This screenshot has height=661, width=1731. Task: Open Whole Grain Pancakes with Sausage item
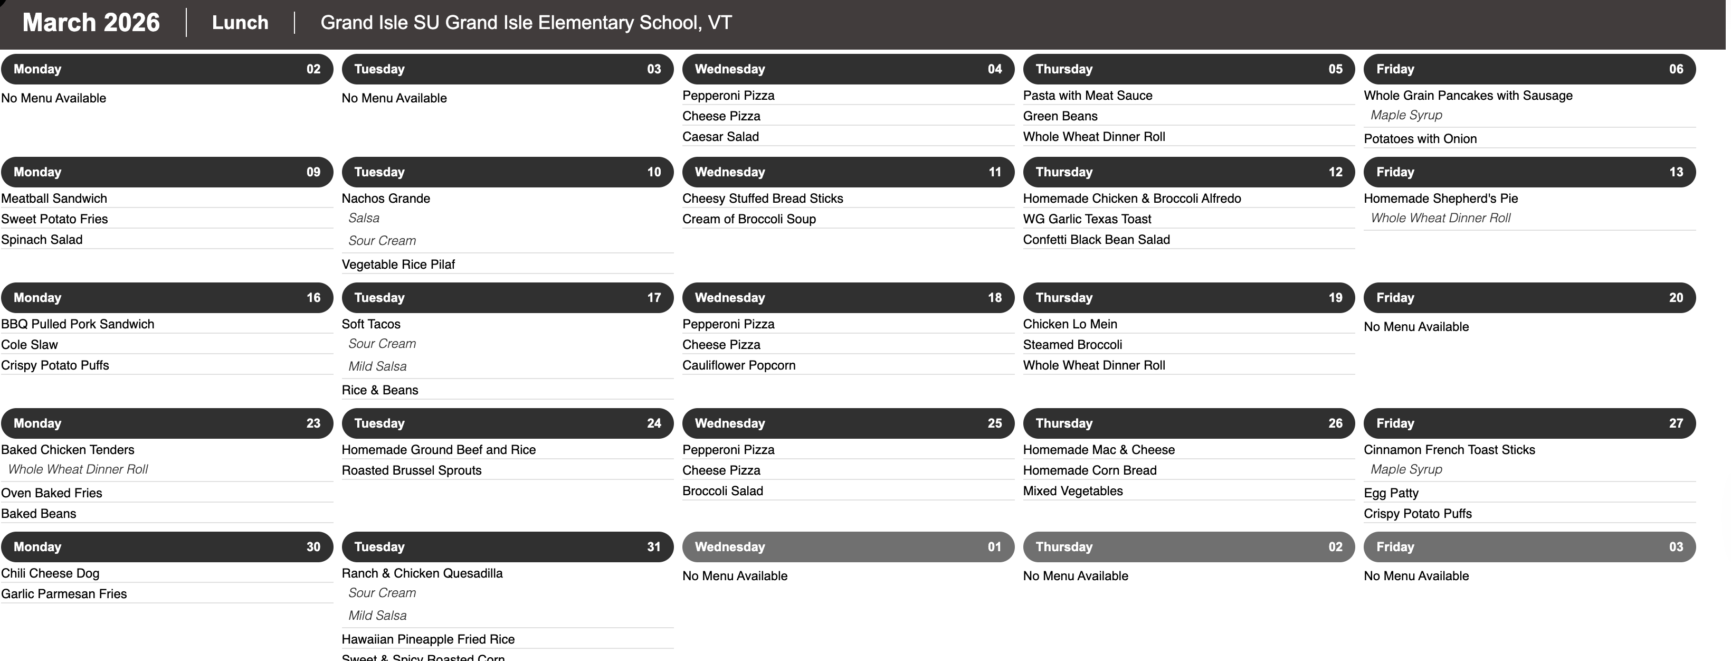pos(1468,96)
